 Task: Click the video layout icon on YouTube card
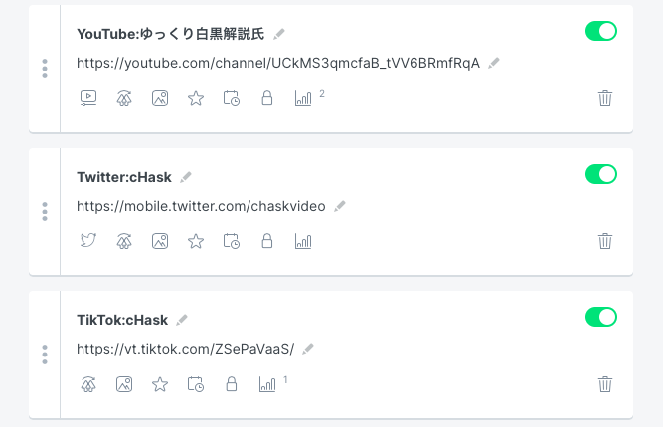(x=88, y=98)
